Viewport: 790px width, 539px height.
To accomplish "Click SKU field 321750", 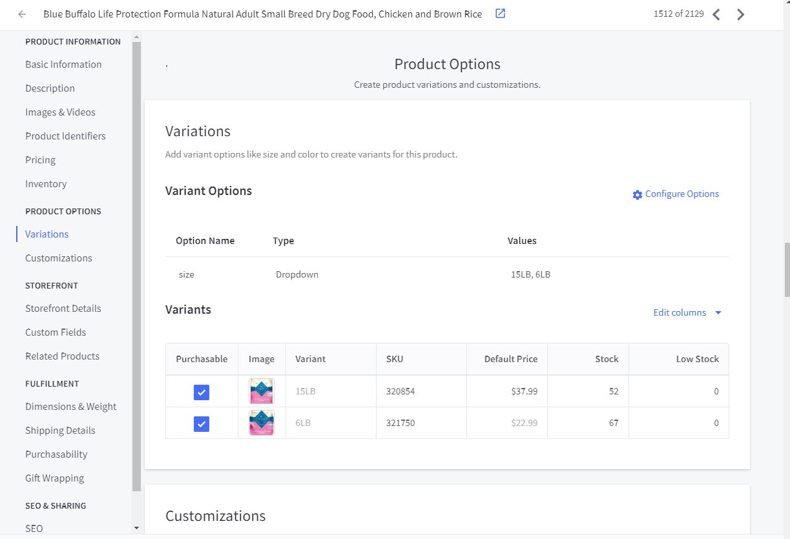I will point(421,423).
